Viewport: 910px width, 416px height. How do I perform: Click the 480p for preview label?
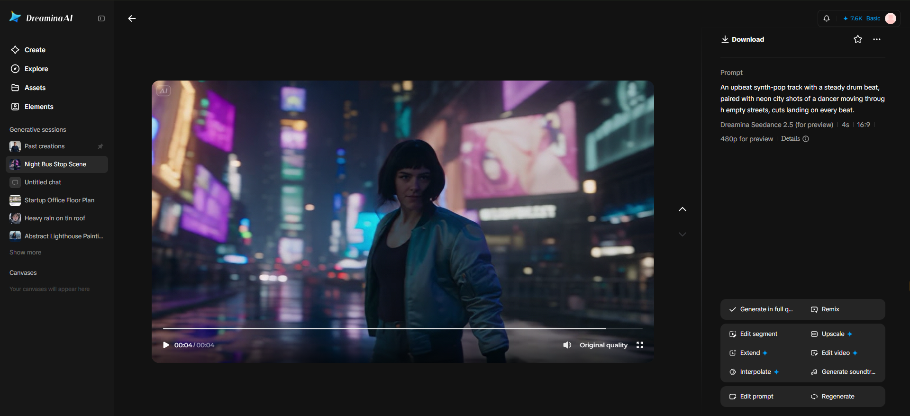(746, 139)
